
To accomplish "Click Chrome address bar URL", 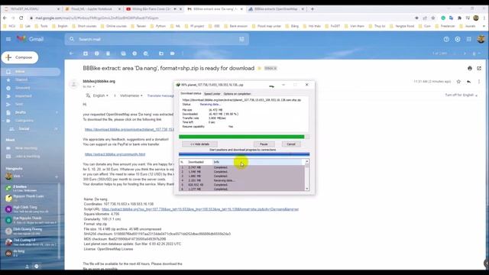I will pyautogui.click(x=97, y=18).
